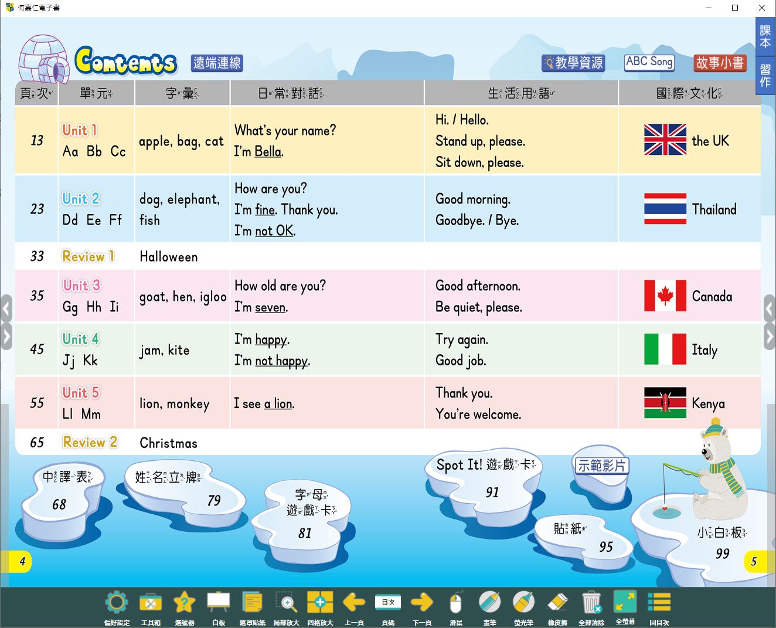This screenshot has width=776, height=628.
Task: Open the 示範影片 demo video
Action: point(602,466)
